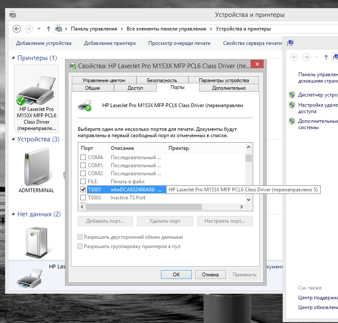Enable the FILE: port checkbox
This screenshot has height=323, width=338.
(83, 182)
